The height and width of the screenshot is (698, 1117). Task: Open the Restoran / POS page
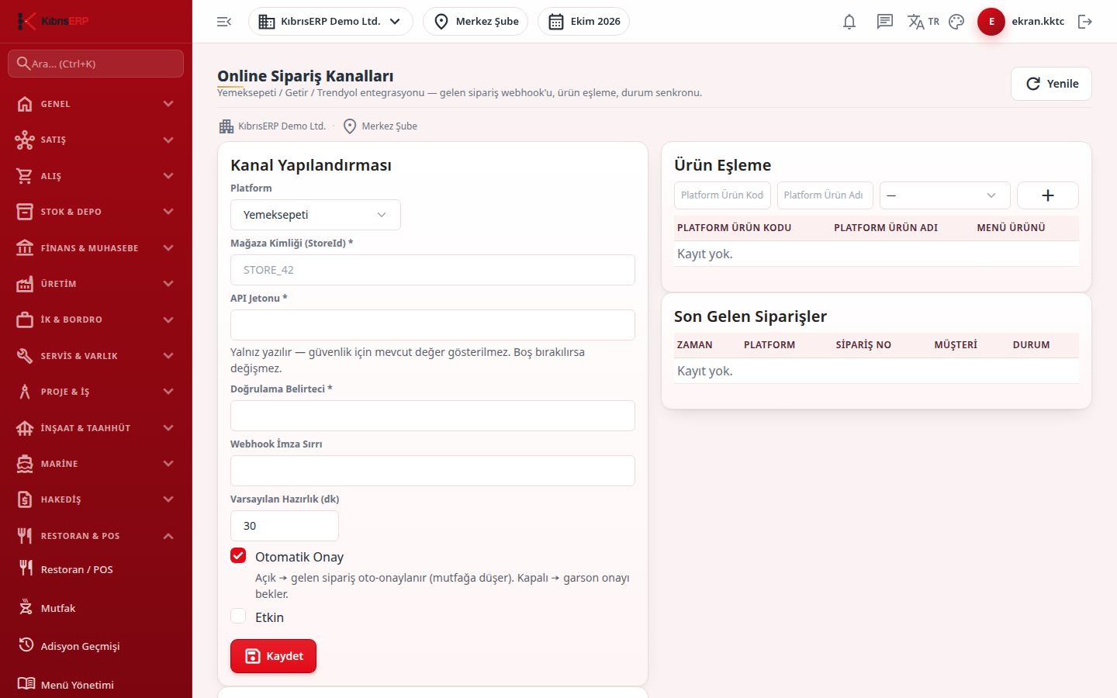coord(96,569)
